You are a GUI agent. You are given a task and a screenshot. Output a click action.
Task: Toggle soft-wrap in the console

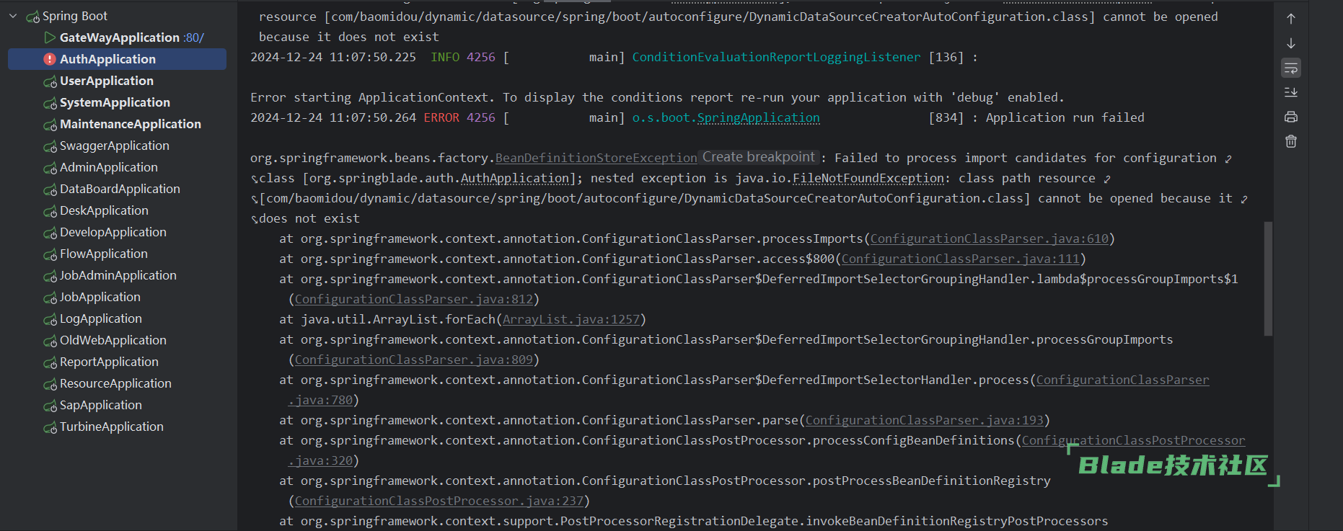1291,68
